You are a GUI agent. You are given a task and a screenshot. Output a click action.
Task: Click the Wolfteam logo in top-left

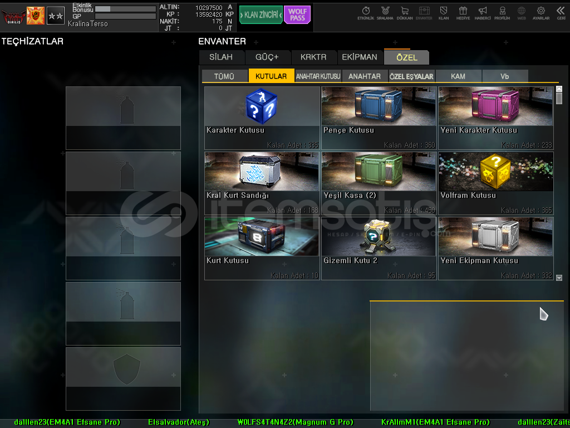coord(13,16)
